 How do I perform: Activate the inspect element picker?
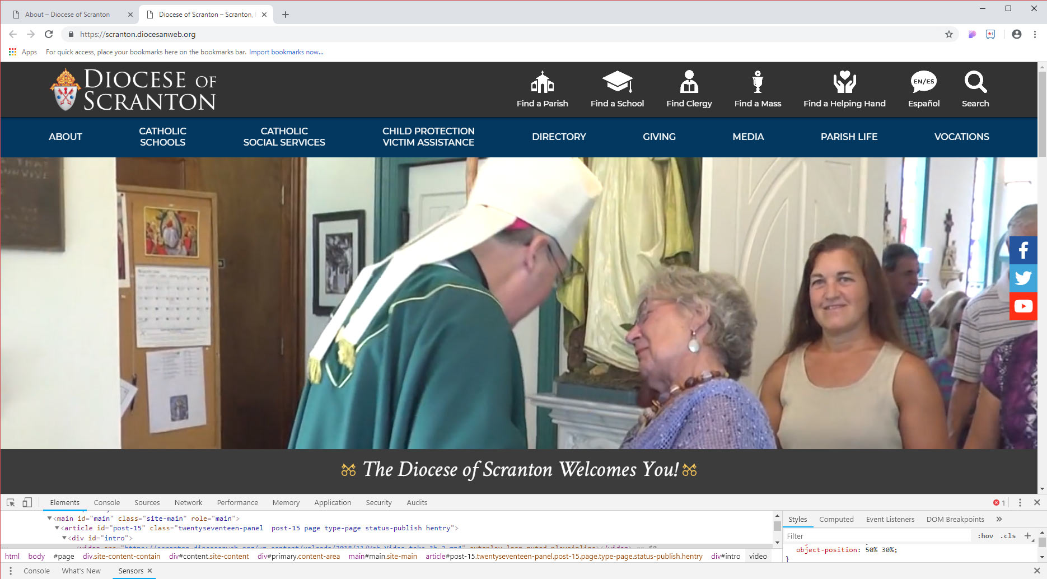coord(11,502)
